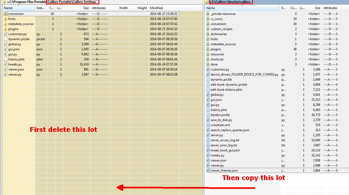Select the cc_icons folder icon
The image size is (349, 195).
(x=208, y=19)
